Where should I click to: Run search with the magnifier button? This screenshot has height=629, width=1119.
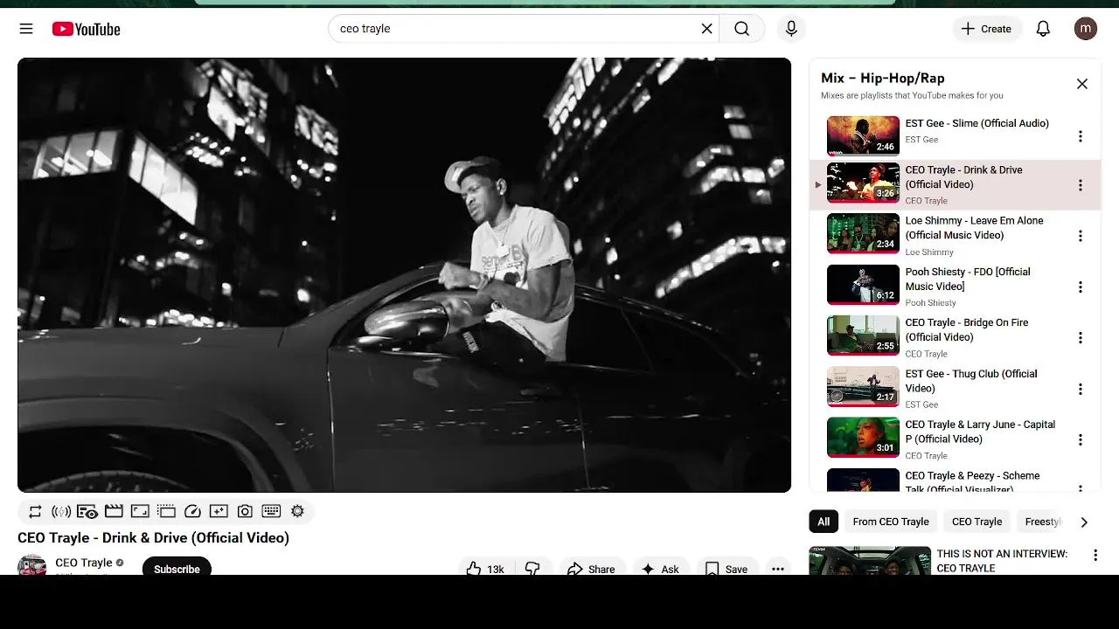(741, 29)
